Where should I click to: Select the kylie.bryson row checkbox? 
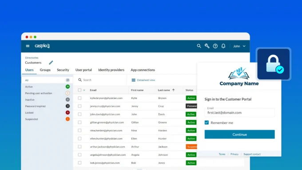(x=79, y=98)
